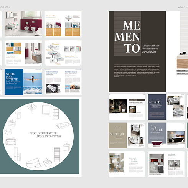Open the SENTIQUE beige spread
The height and width of the screenshot is (188, 188).
[x=127, y=135]
